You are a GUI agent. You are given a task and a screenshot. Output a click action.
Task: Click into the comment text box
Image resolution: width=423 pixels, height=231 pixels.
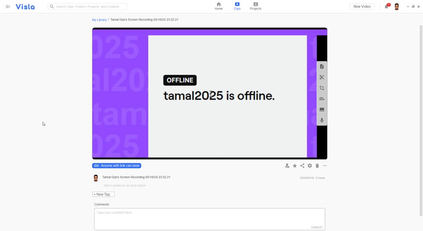click(209, 219)
